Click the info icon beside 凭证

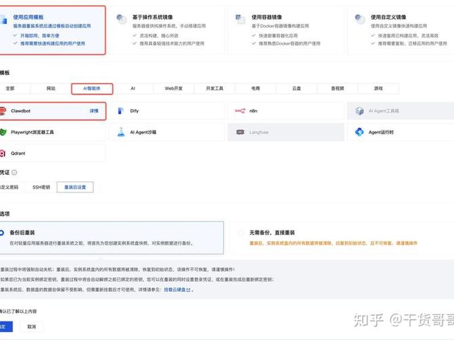tap(14, 173)
